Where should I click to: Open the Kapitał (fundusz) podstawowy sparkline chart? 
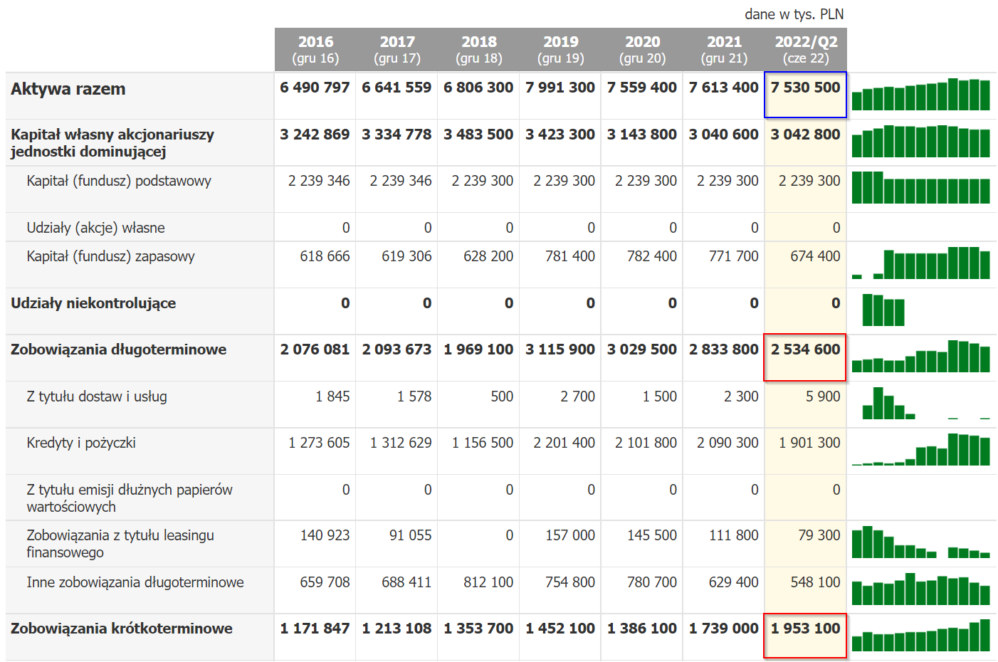pos(921,187)
